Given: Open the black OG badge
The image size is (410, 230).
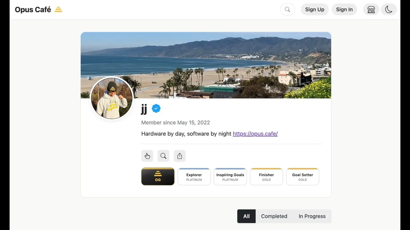Looking at the screenshot, I should [x=158, y=177].
